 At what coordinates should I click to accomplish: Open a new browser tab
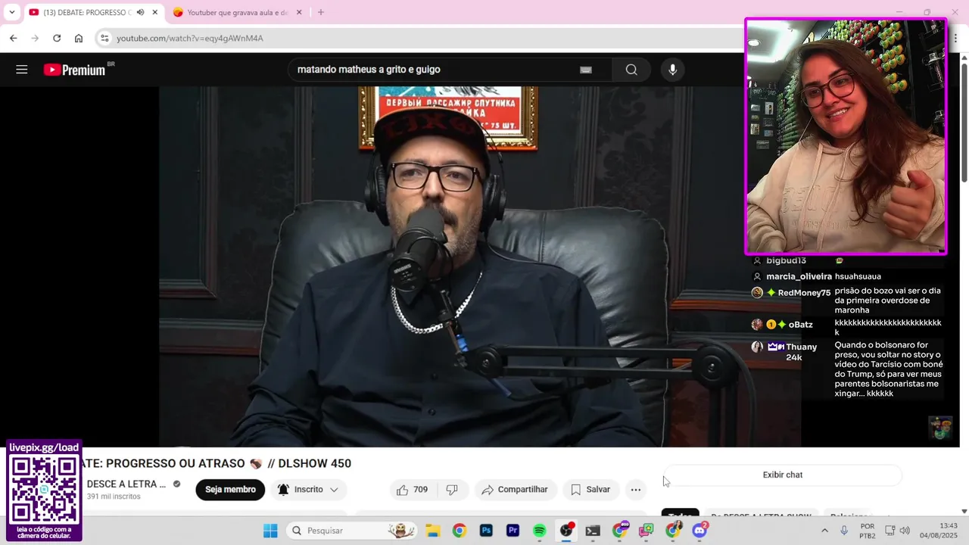pyautogui.click(x=321, y=12)
